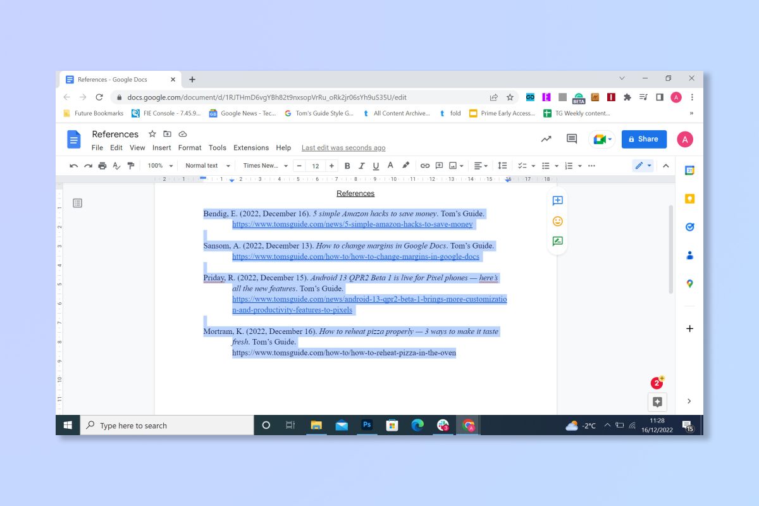This screenshot has height=506, width=759.
Task: Open the Keep notes side panel
Action: [690, 199]
